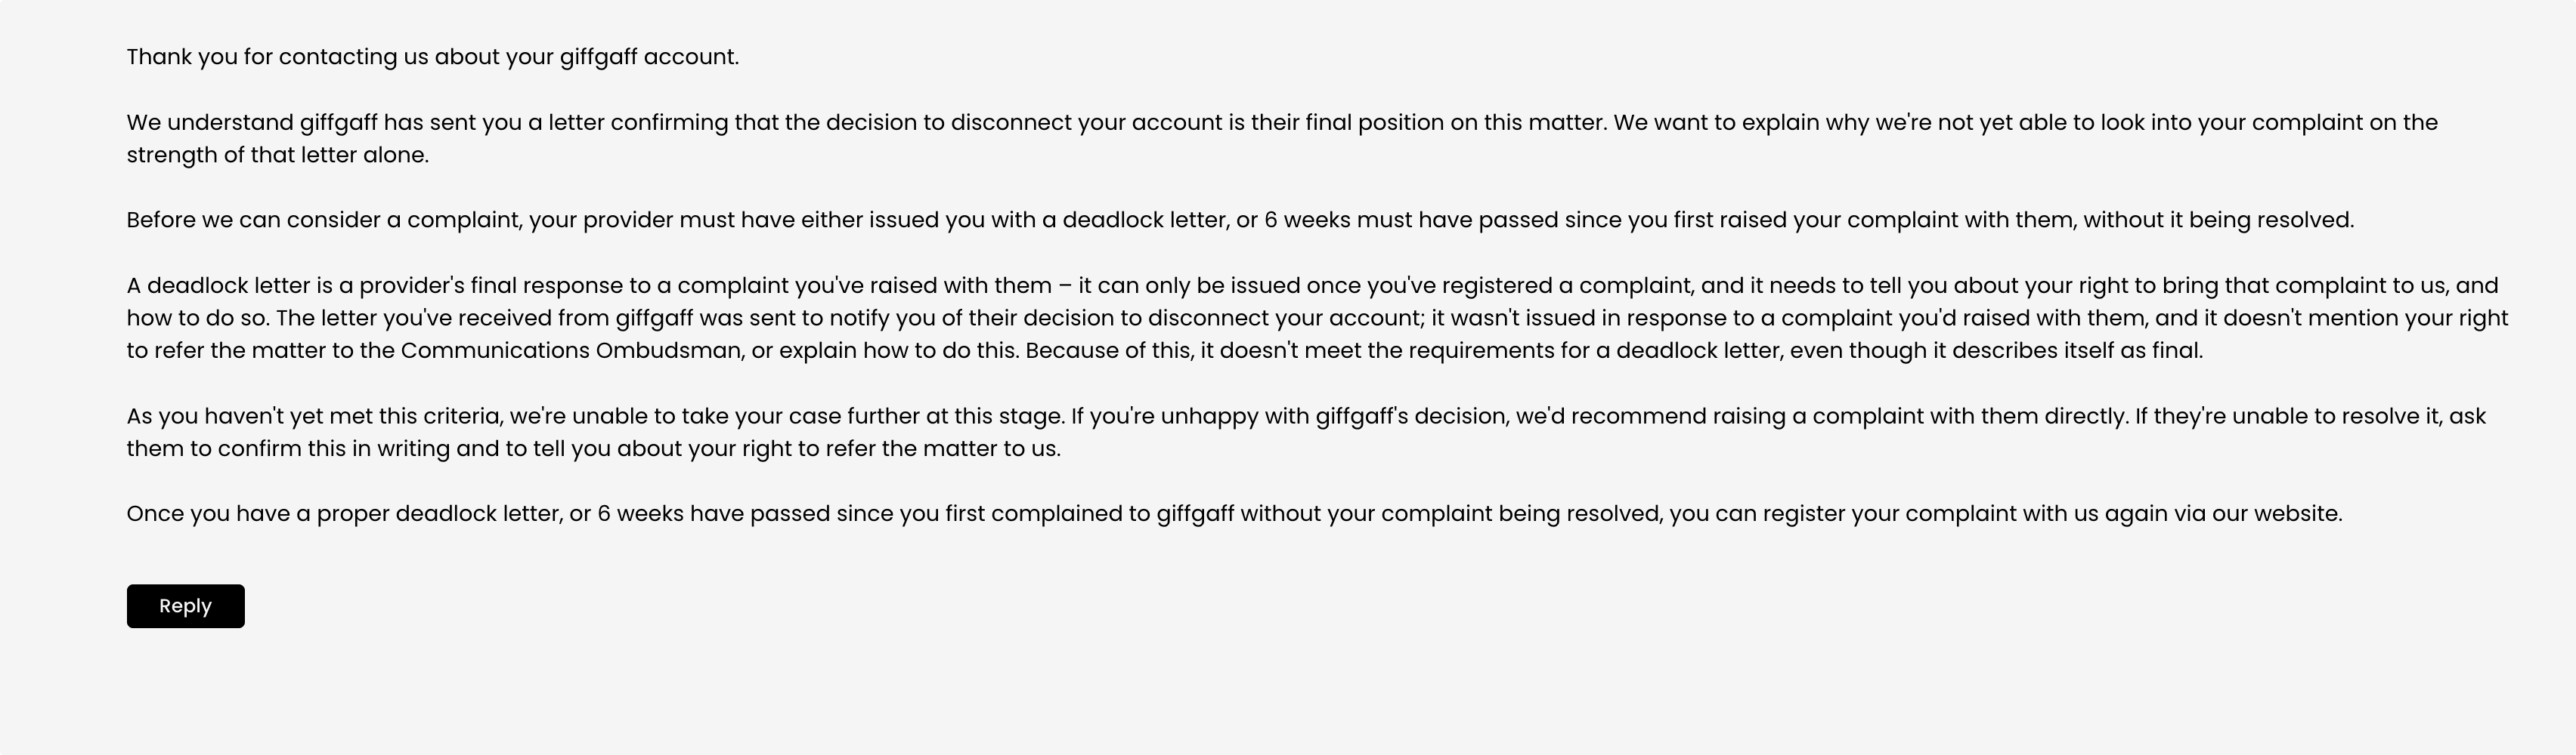Click the 'Thank you for contacting us' line
2576x755 pixels.
click(433, 57)
